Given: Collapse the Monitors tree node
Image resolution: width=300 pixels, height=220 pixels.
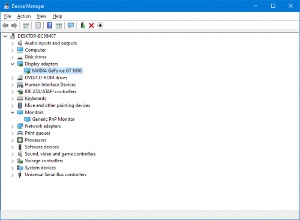Looking at the screenshot, I should (13, 112).
